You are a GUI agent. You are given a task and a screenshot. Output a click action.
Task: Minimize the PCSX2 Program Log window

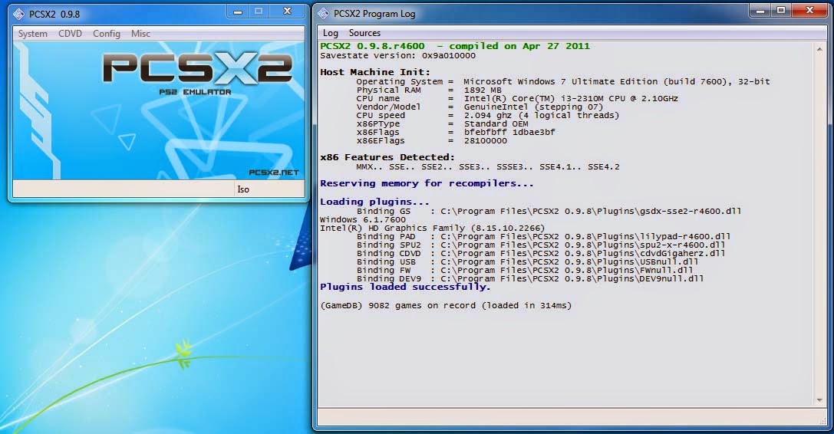click(760, 10)
